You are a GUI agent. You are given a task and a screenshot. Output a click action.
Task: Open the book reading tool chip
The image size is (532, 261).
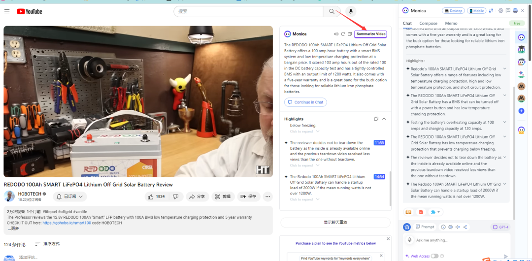coord(408,212)
